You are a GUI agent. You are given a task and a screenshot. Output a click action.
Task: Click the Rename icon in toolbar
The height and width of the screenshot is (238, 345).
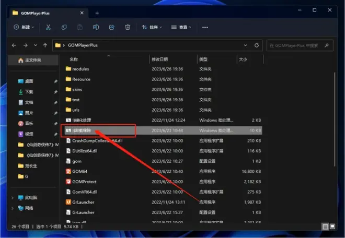click(x=96, y=27)
